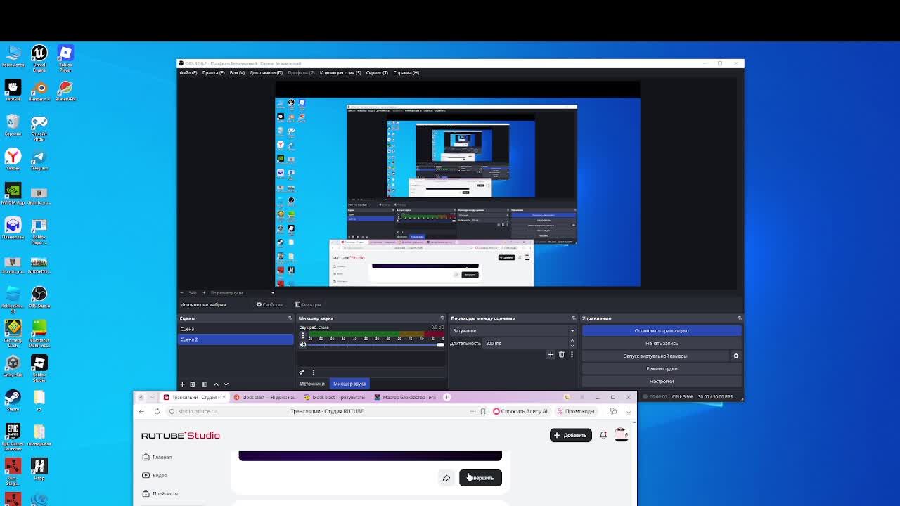The width and height of the screenshot is (900, 506).
Task: Open the Blender desktop shortcut
Action: click(x=39, y=92)
